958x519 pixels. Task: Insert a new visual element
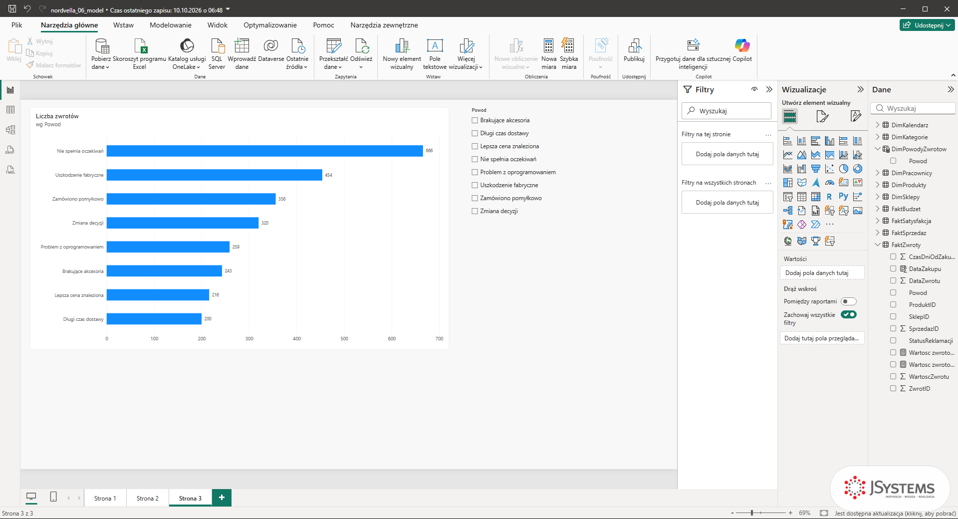click(402, 54)
